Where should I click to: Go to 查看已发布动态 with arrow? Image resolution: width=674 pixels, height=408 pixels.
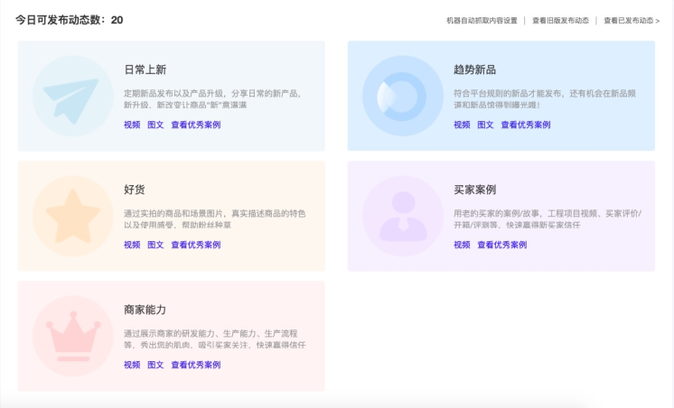632,20
